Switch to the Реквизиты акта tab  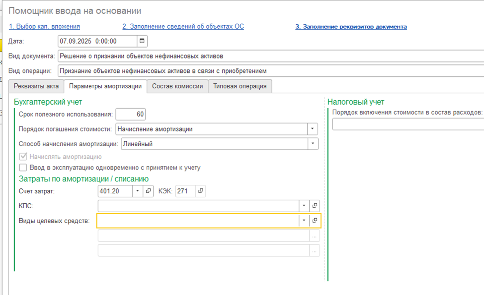36,86
